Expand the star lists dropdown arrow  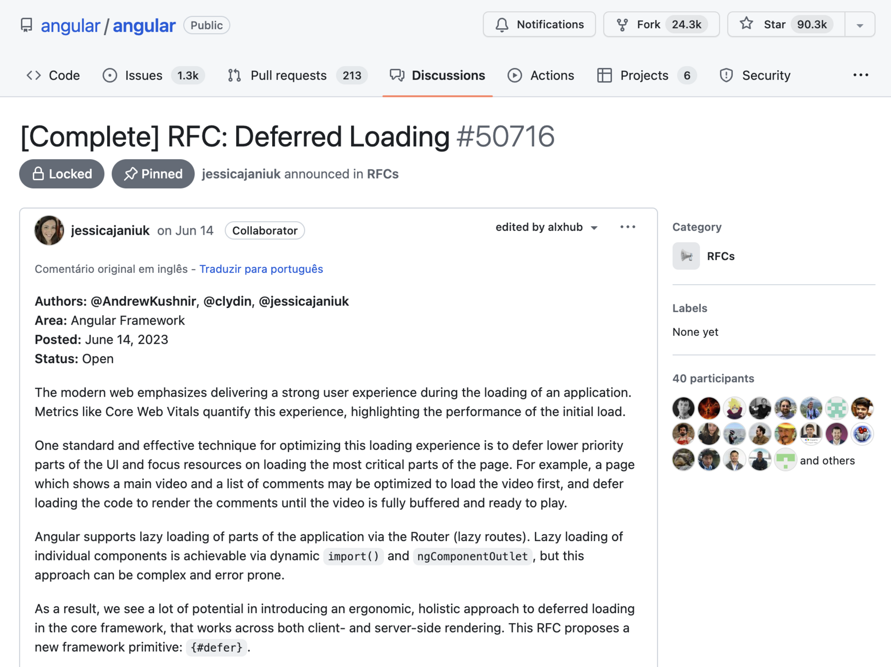(860, 25)
